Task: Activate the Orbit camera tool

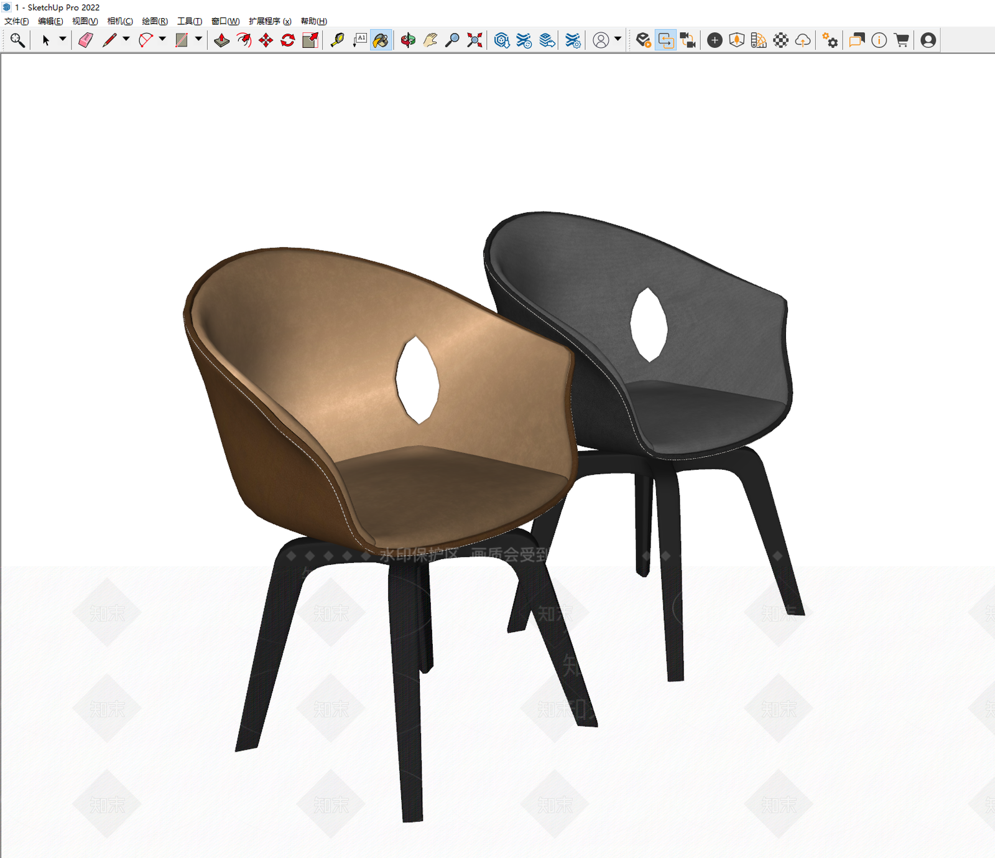Action: click(x=408, y=40)
